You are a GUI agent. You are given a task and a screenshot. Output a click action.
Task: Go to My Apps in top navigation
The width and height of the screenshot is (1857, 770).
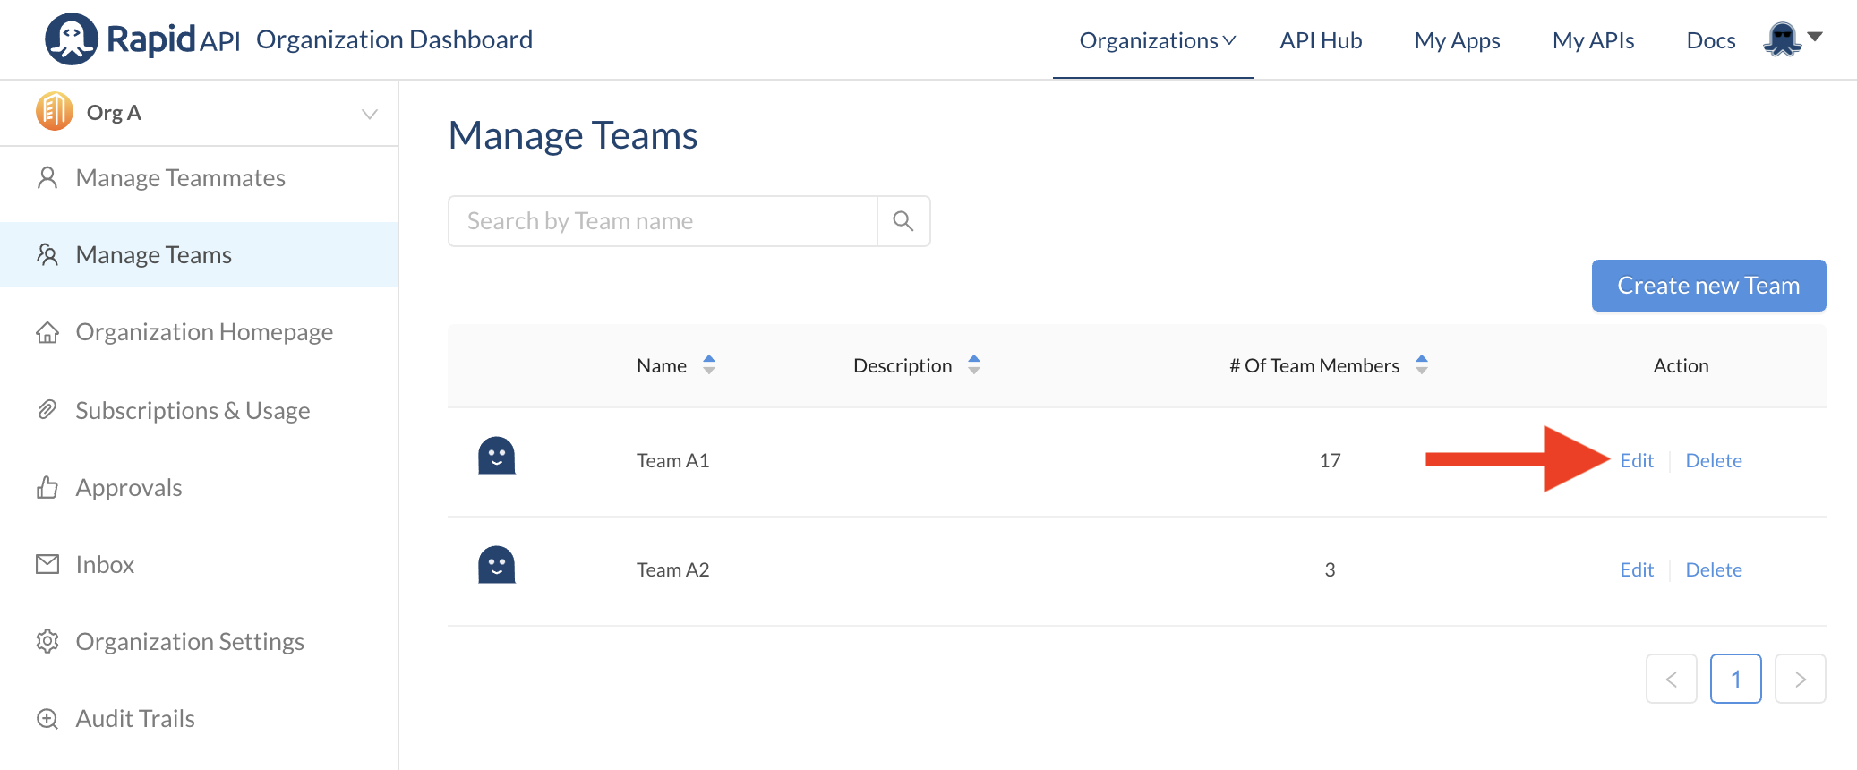tap(1457, 40)
